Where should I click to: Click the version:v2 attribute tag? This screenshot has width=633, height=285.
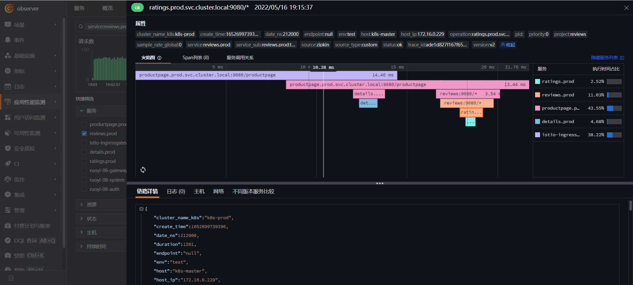tap(484, 45)
